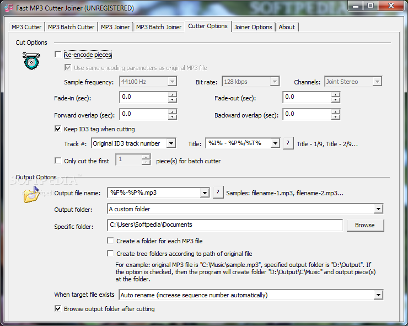
Task: Expand the Title format dropdown
Action: click(x=275, y=143)
